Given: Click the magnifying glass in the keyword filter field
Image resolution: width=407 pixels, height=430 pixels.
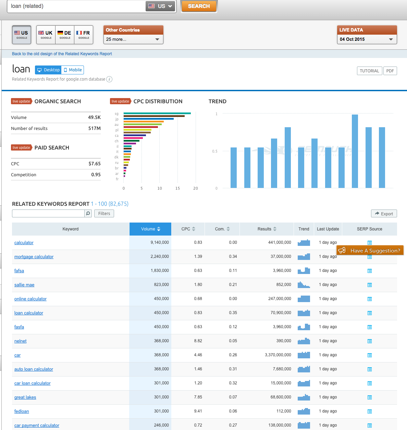Looking at the screenshot, I should (x=88, y=213).
